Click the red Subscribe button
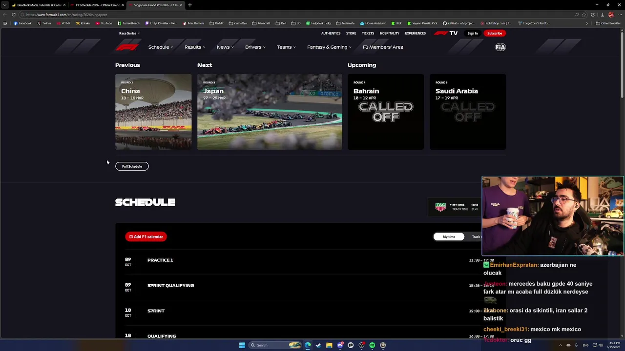This screenshot has height=351, width=625. click(495, 33)
